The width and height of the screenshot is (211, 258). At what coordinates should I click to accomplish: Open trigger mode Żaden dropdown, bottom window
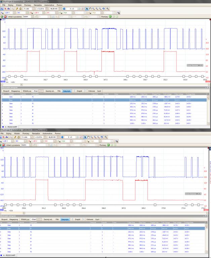(x=31, y=145)
